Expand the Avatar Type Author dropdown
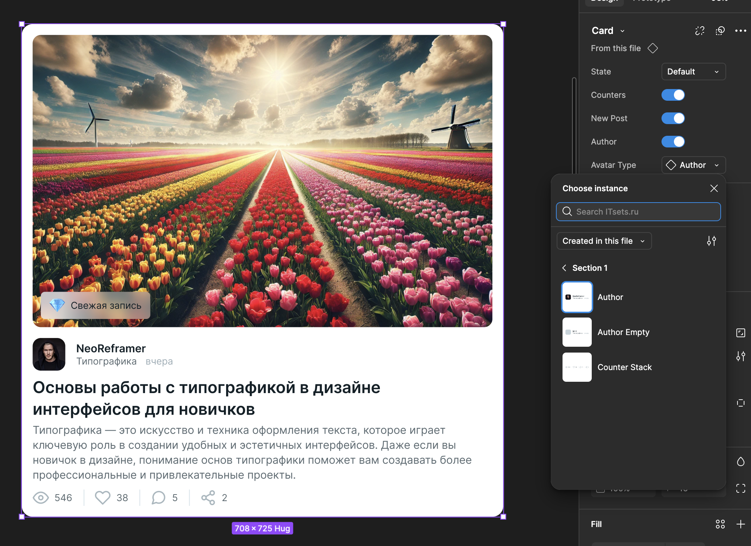This screenshot has height=546, width=751. 693,165
